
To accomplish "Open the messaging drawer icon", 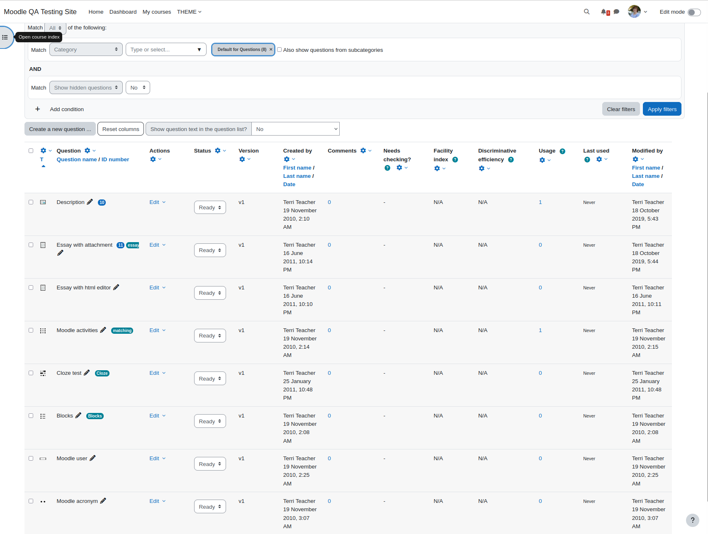I will tap(616, 12).
